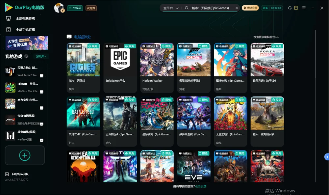Open the user avatar profile
The image size is (329, 195).
[x=59, y=8]
